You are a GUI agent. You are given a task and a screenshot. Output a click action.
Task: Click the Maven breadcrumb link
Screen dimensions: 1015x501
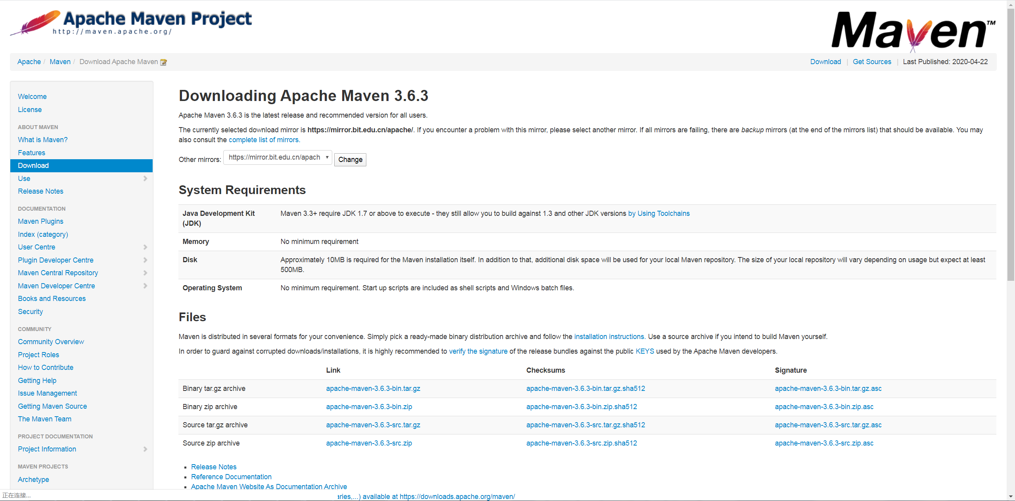[60, 62]
